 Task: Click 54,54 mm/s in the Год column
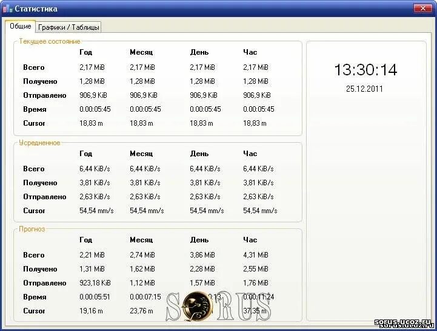[96, 211]
